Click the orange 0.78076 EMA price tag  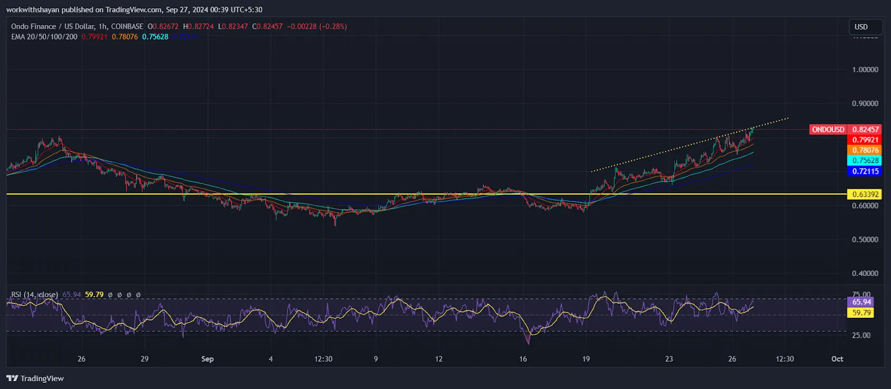click(865, 150)
